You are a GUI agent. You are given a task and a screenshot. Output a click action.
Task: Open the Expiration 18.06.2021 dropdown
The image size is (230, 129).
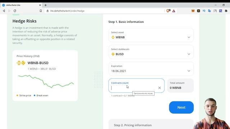151,69
